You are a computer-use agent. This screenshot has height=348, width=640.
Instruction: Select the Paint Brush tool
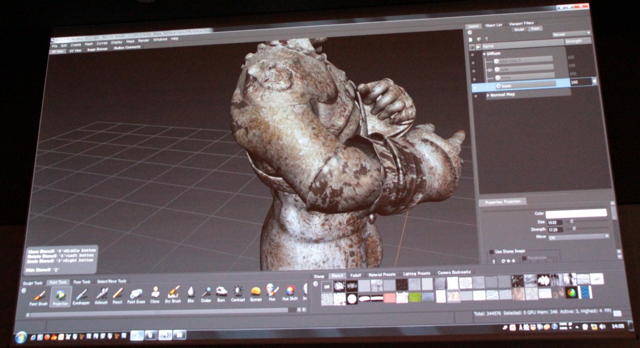click(x=39, y=294)
